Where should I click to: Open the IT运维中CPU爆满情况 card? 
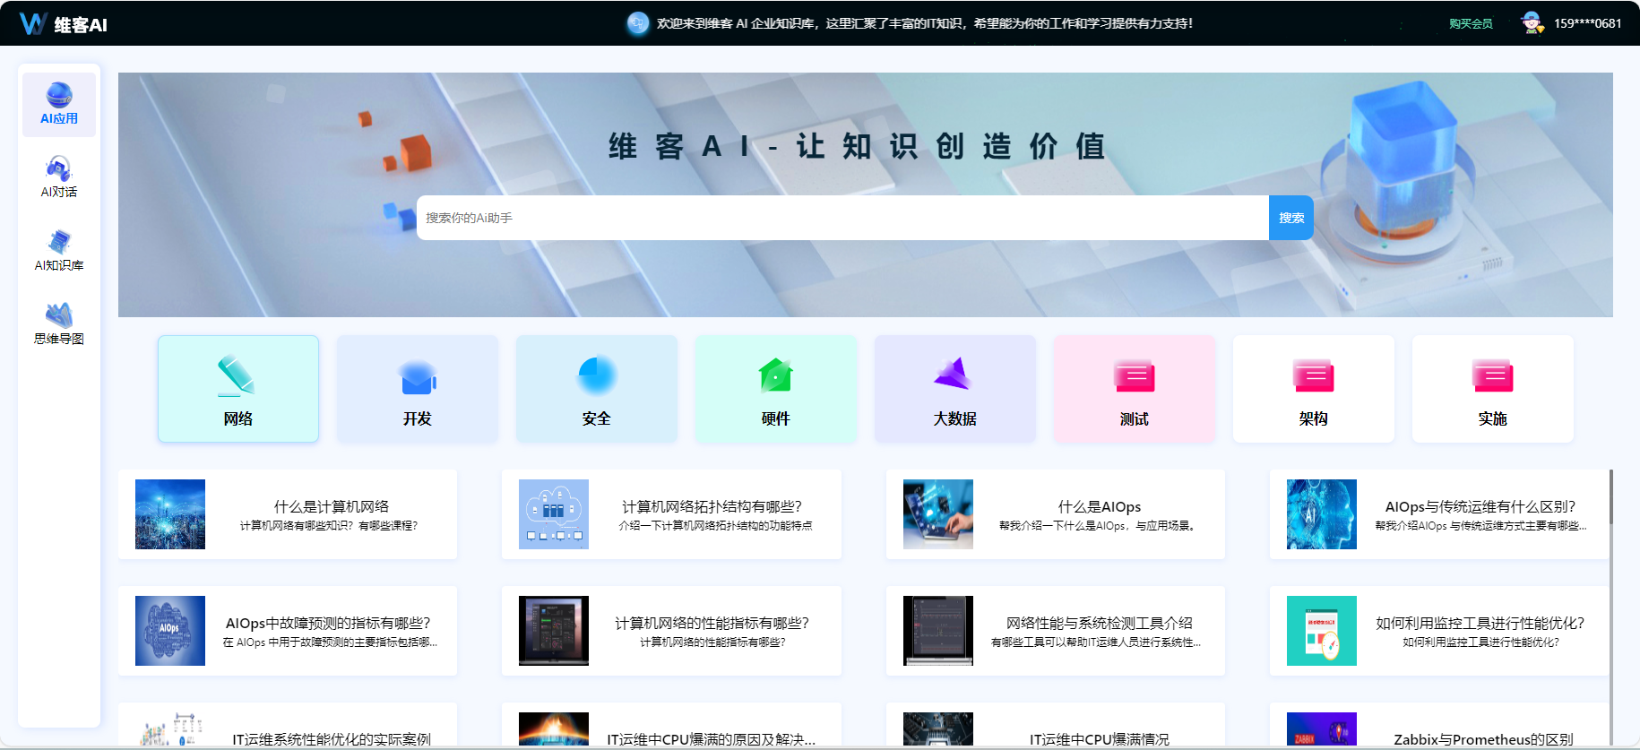click(x=1056, y=725)
